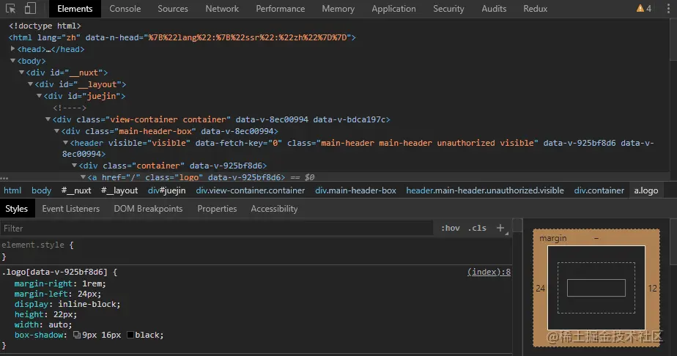Click the (index):8 stylesheet source link
677x356 pixels.
489,272
